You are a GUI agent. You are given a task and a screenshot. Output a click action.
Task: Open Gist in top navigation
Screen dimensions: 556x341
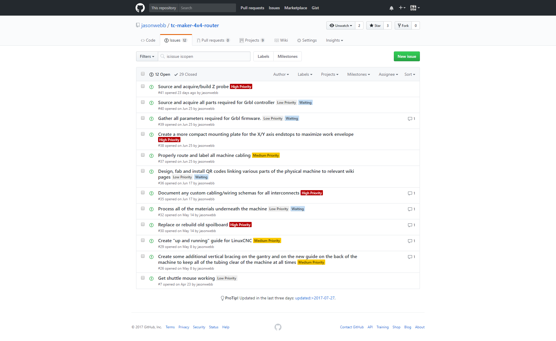pyautogui.click(x=315, y=8)
